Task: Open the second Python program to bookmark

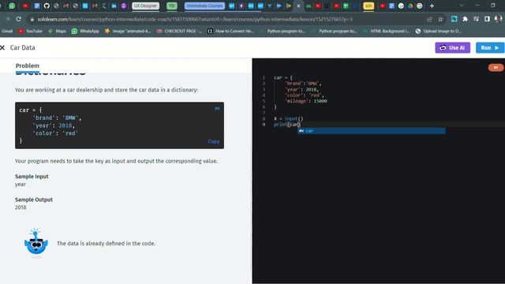Action: coord(335,31)
